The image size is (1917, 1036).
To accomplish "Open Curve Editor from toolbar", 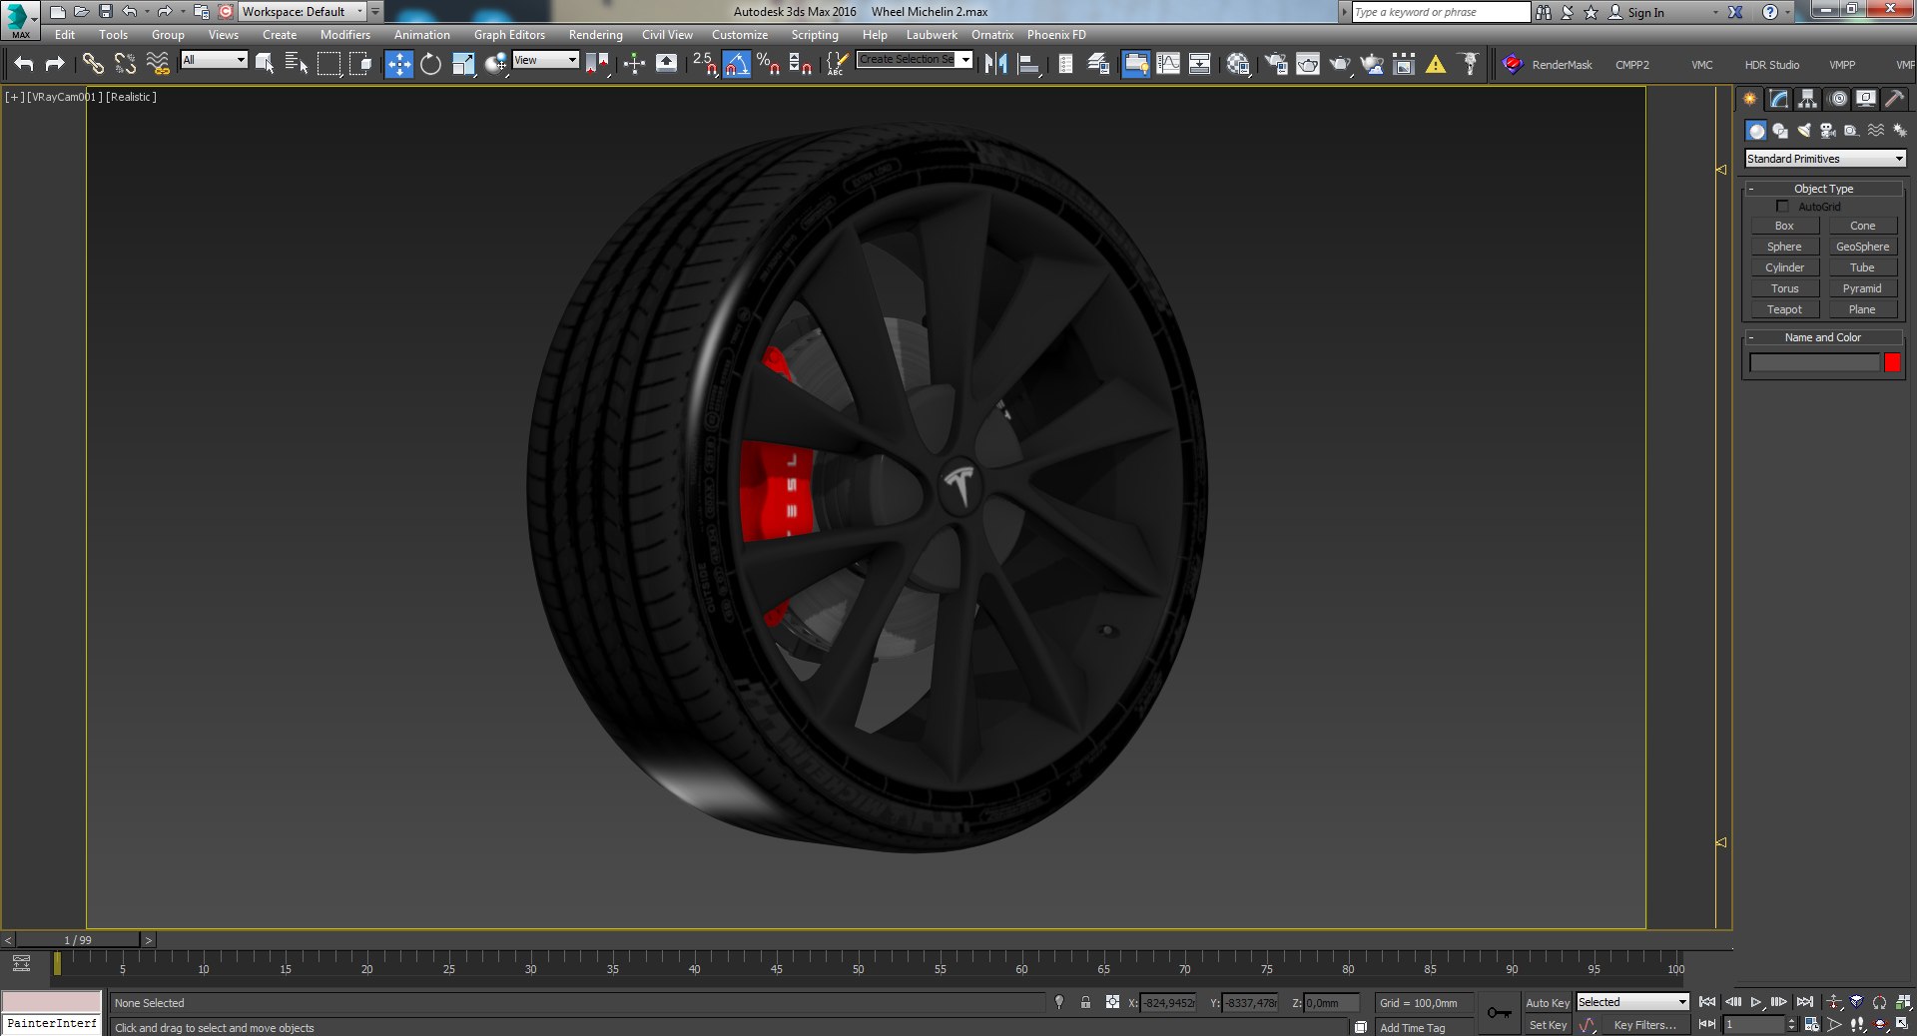I will 1167,64.
